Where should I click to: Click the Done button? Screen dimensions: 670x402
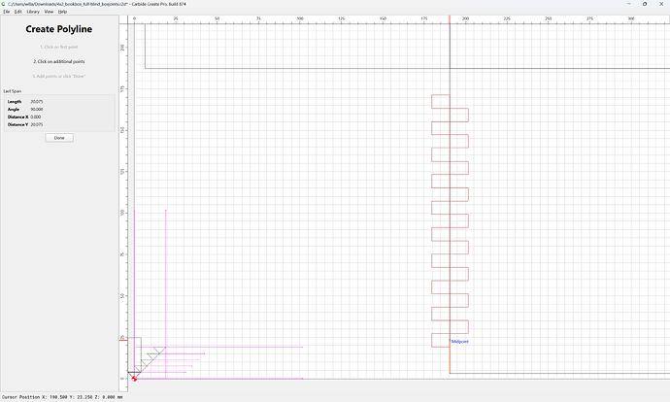[59, 138]
